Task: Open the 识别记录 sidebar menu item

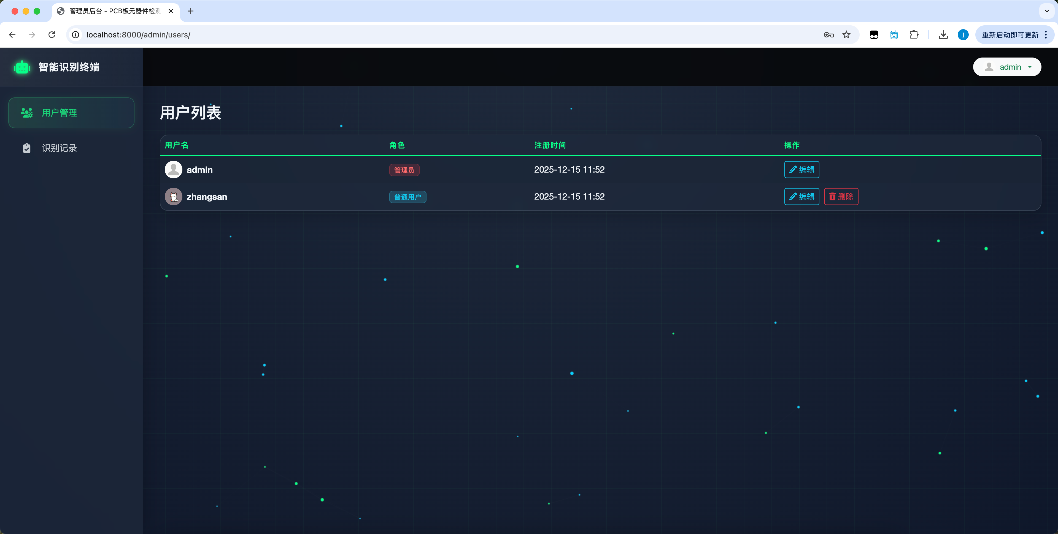Action: click(60, 148)
